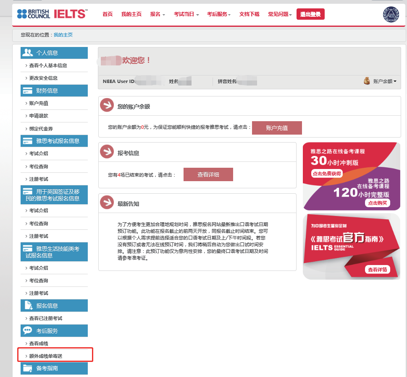Click the 雅思之路在线备考课程 banner image
407x377 pixels.
tap(352, 176)
